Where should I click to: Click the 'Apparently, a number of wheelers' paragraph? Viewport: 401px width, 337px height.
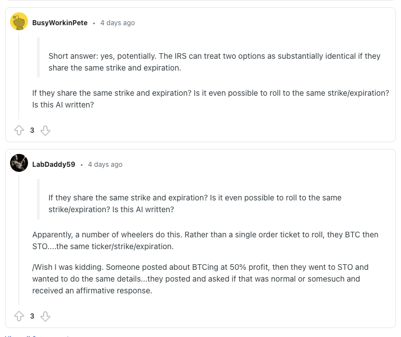(x=206, y=241)
